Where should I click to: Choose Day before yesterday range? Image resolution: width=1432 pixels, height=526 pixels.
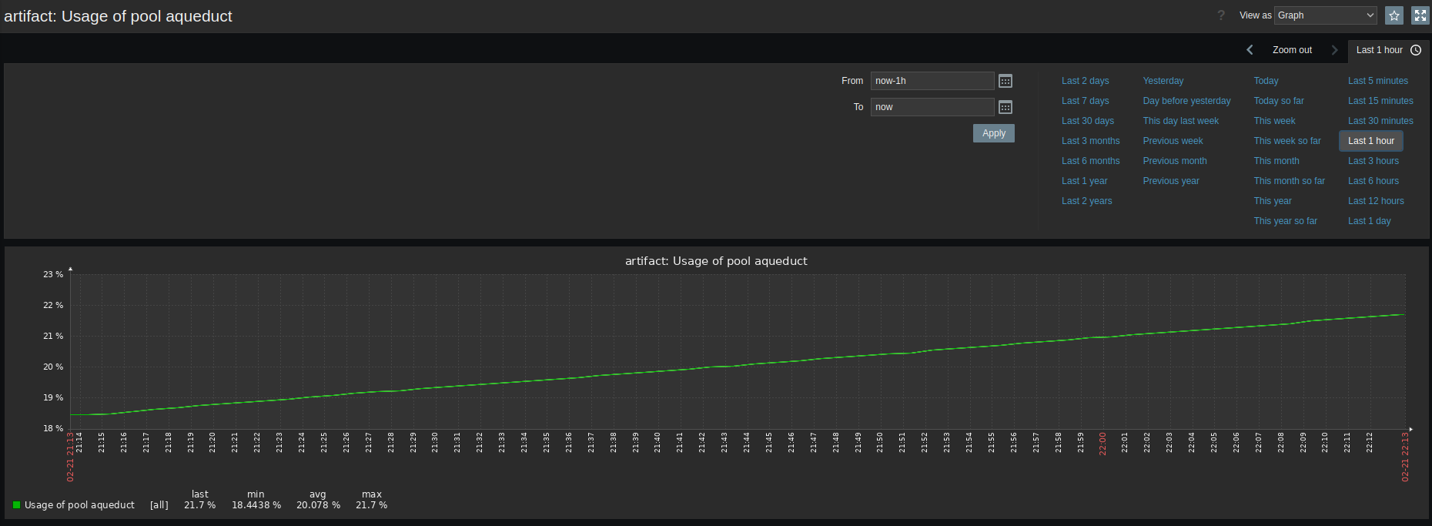[1186, 101]
